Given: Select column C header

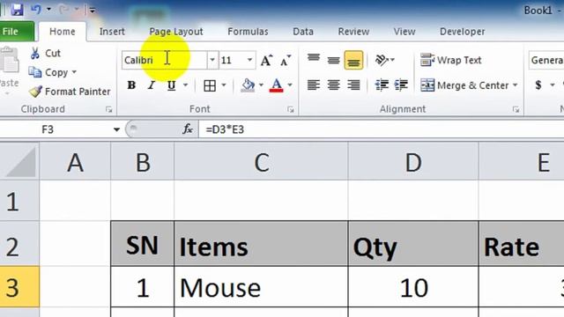Looking at the screenshot, I should pos(261,162).
